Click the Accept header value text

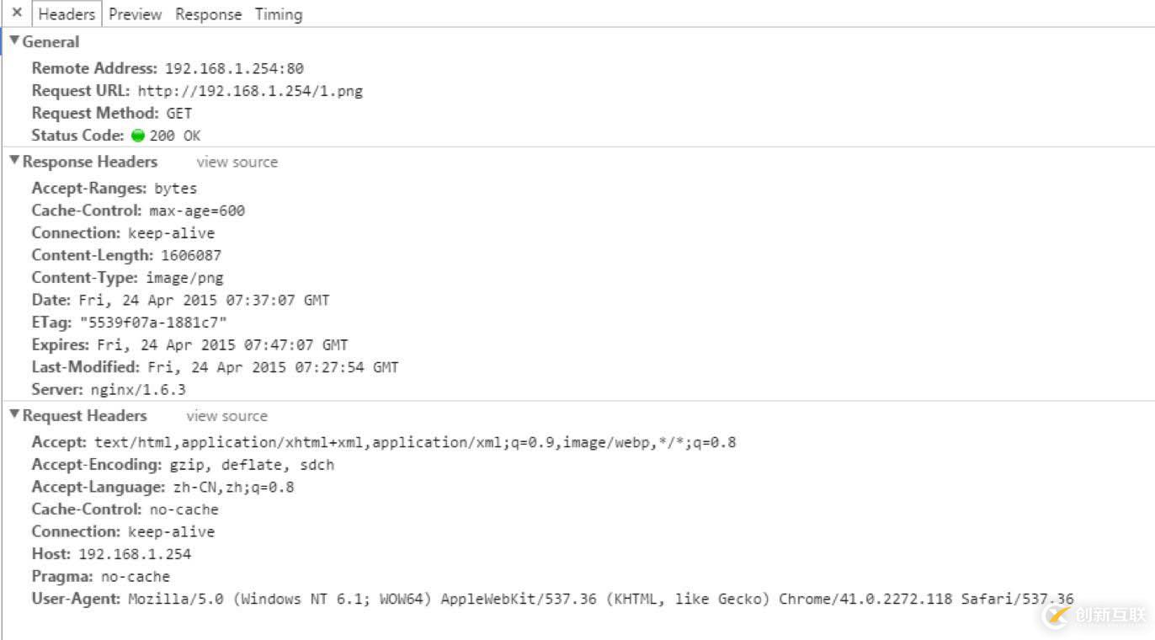coord(415,442)
